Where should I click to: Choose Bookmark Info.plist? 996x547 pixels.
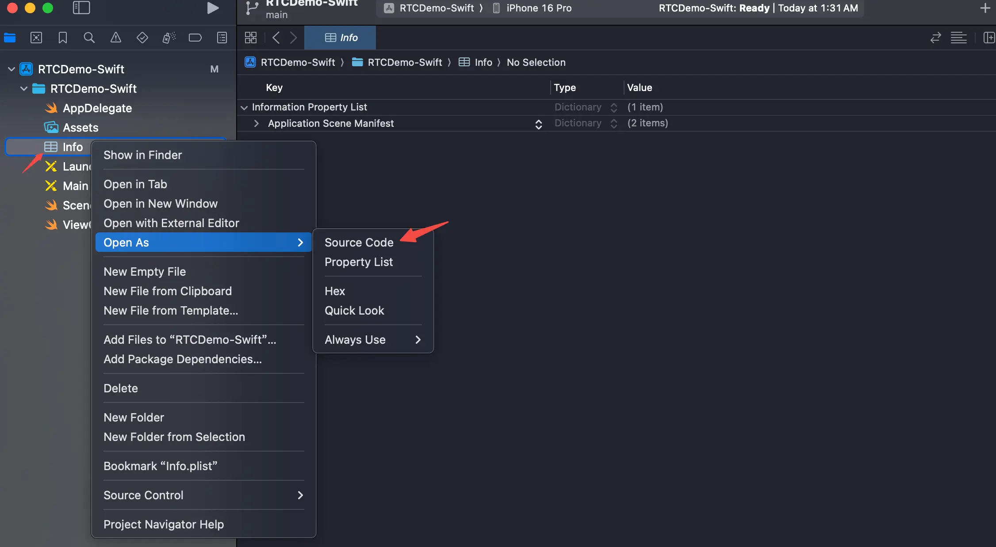point(203,466)
